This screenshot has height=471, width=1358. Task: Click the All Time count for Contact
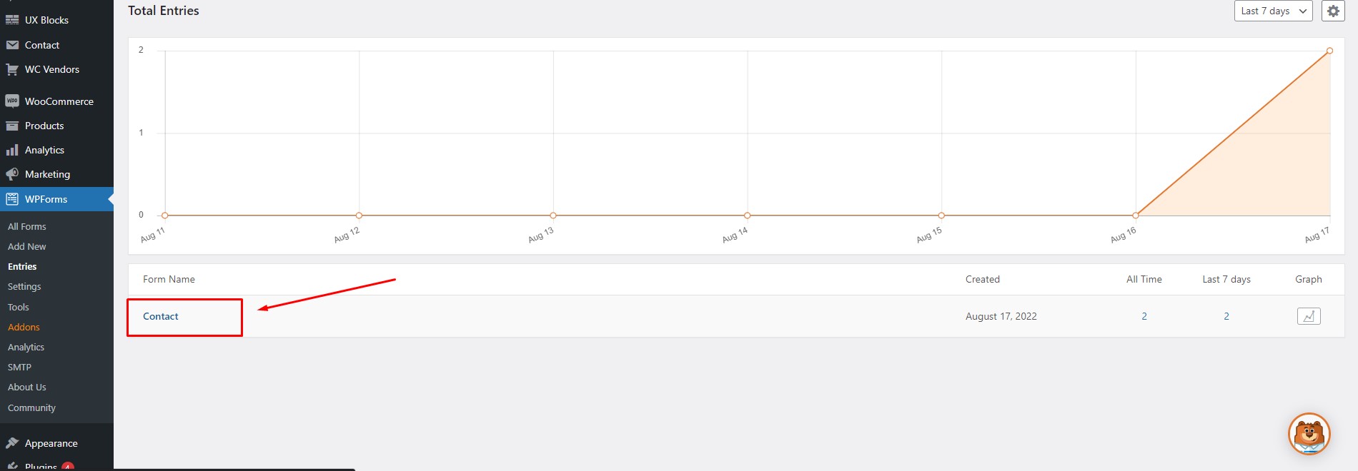click(x=1144, y=316)
